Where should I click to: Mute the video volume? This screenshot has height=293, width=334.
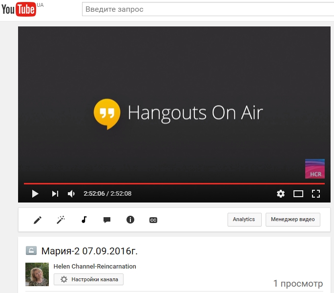71,194
